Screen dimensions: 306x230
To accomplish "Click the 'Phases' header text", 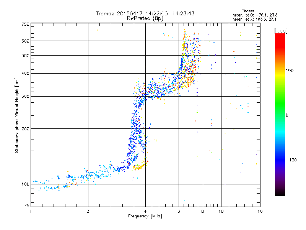I will 247,11.
